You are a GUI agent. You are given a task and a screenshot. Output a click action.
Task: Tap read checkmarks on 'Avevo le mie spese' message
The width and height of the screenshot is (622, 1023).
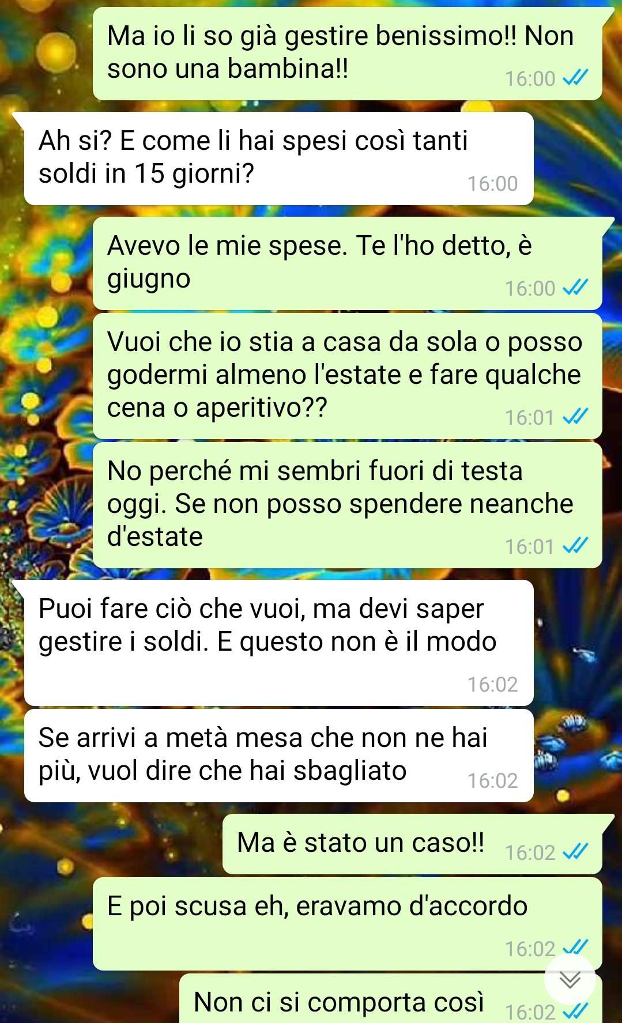pos(575,287)
